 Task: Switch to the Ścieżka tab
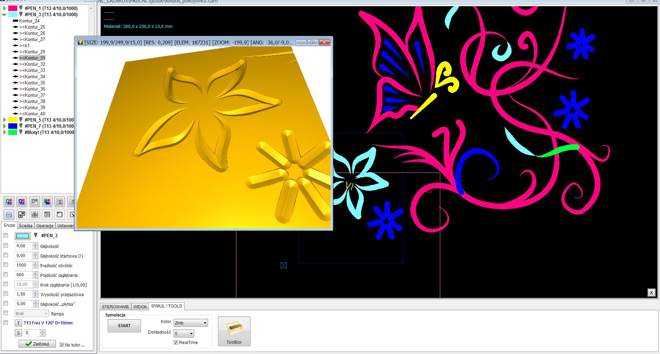(25, 226)
